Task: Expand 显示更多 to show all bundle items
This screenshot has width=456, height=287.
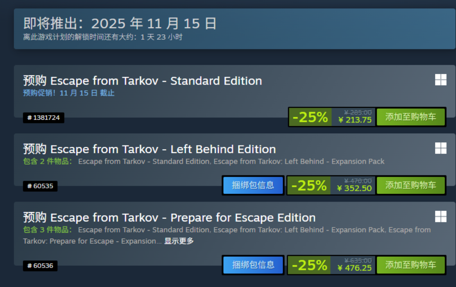Action: coord(179,241)
